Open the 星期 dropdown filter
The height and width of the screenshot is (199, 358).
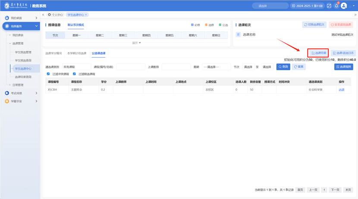coord(217,67)
